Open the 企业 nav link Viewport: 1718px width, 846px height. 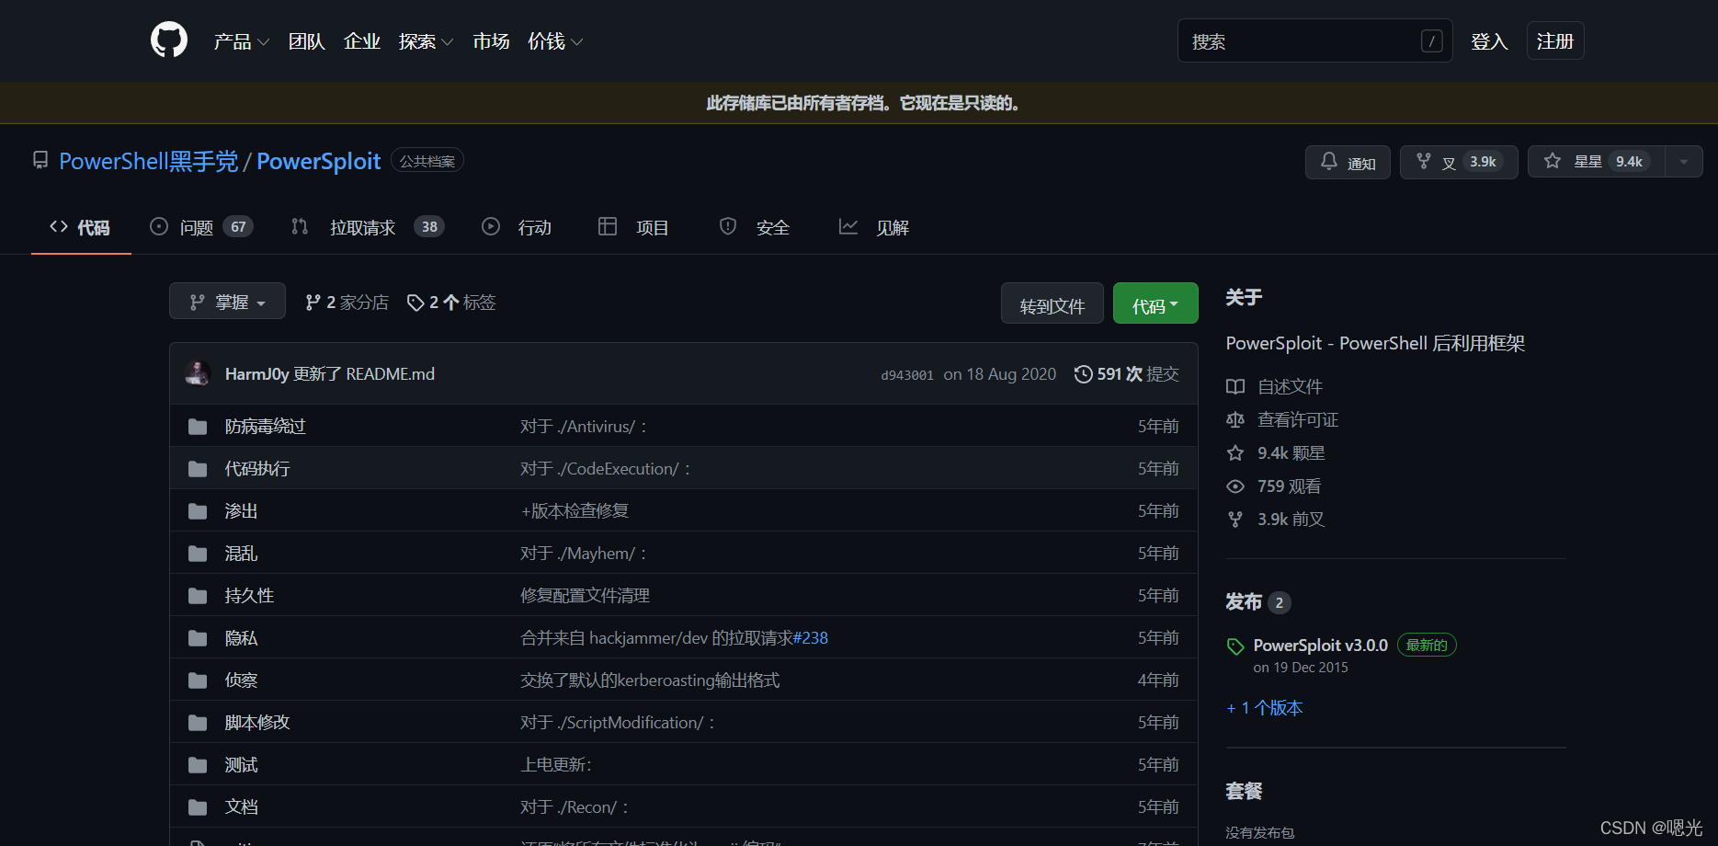361,41
